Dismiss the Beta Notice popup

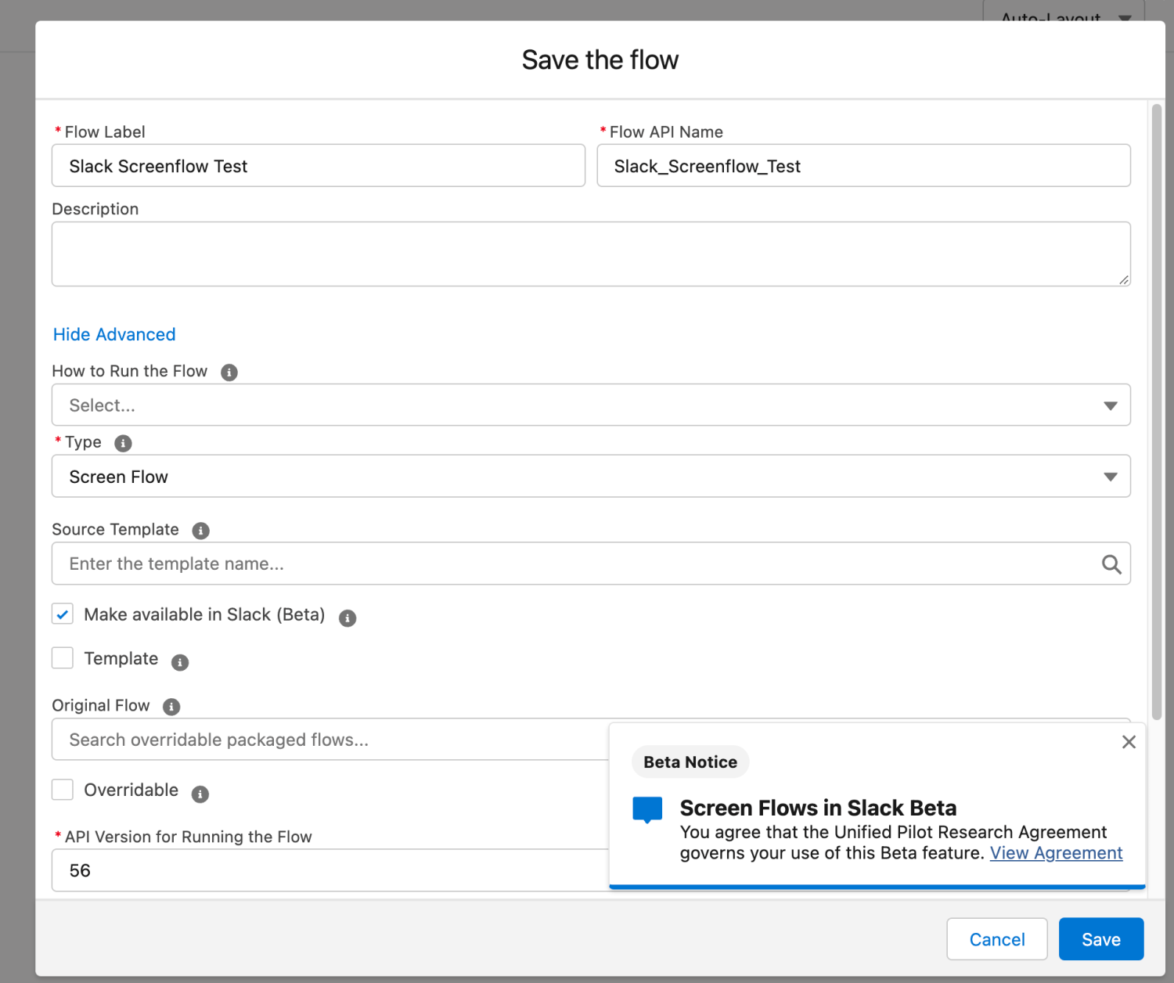tap(1129, 742)
